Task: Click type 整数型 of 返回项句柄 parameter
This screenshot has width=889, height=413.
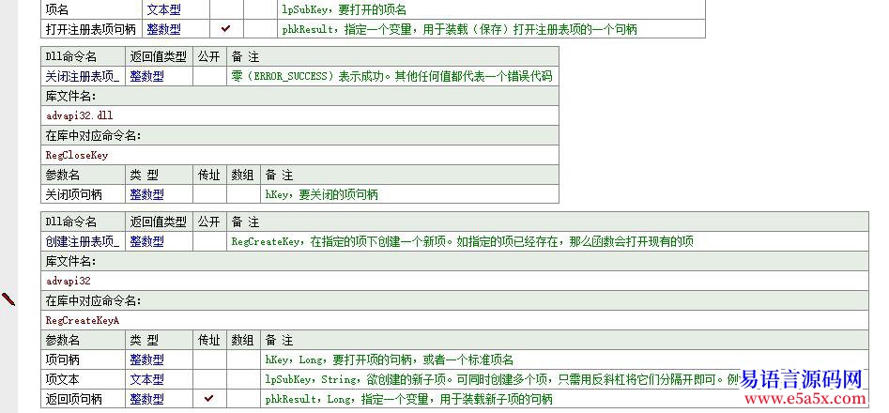Action: tap(146, 398)
